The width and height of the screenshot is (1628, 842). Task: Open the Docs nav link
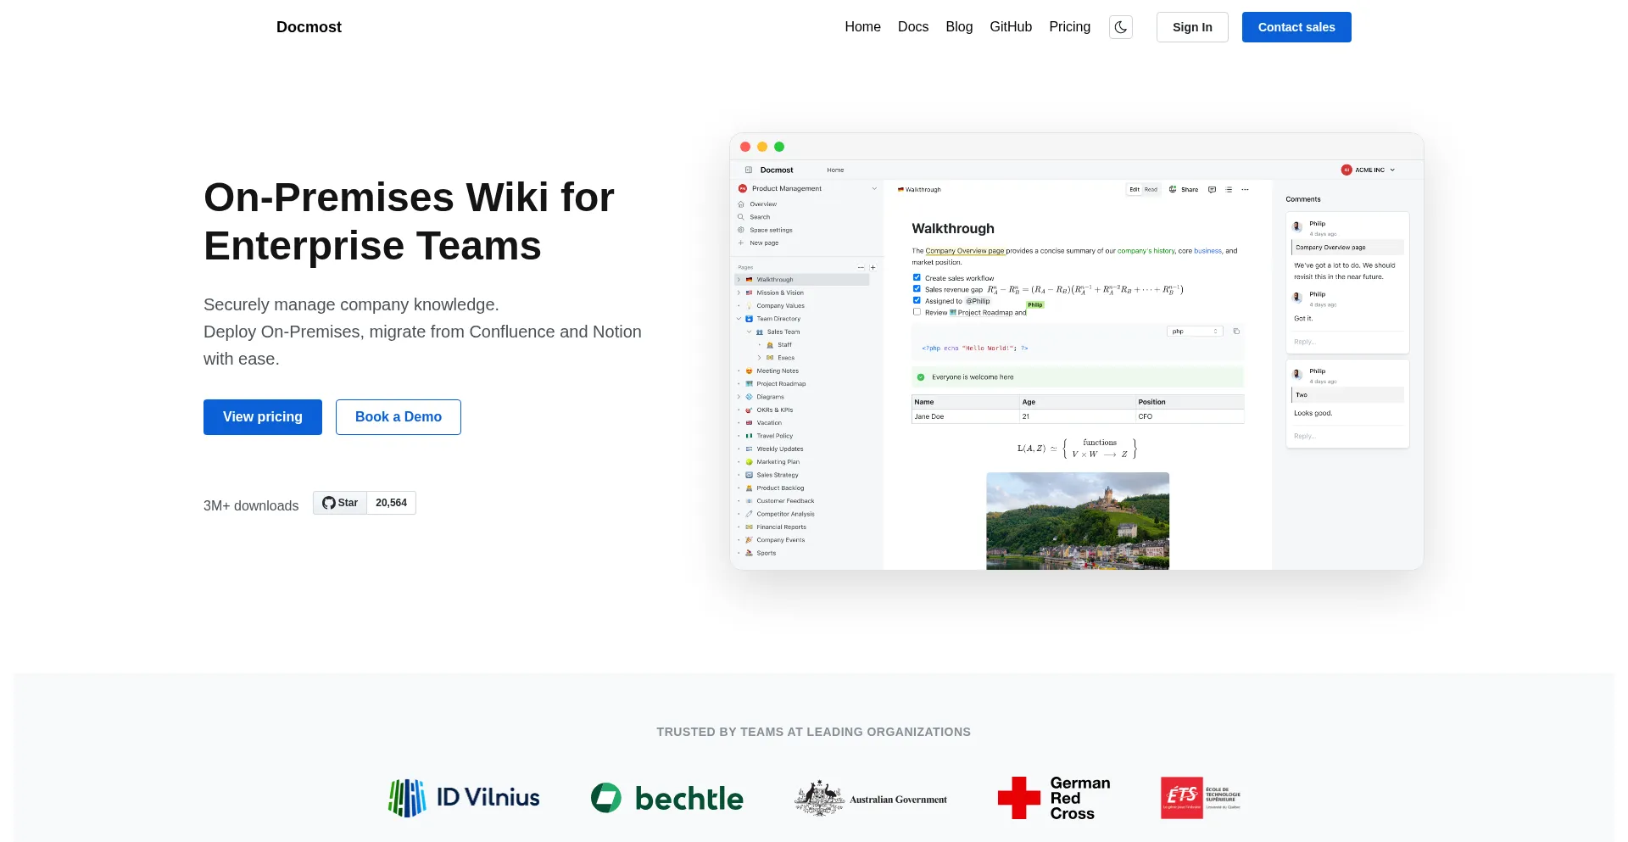click(x=913, y=27)
